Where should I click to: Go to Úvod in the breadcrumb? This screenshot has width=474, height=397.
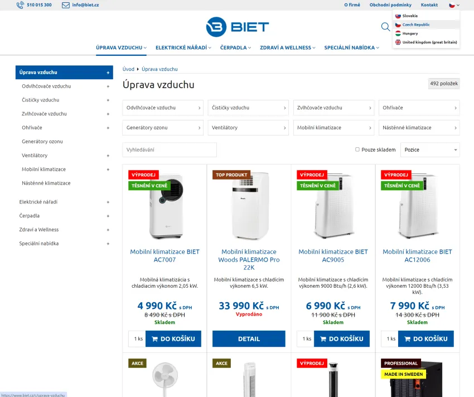pos(128,69)
